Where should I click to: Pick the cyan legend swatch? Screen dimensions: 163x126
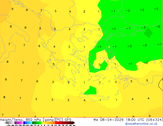point(31,123)
